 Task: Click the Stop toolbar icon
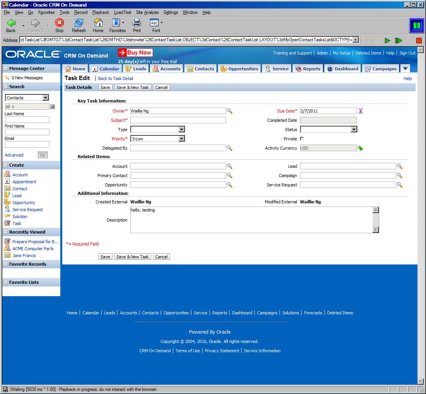[59, 22]
